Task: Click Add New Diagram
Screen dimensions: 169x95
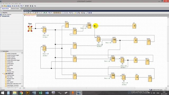Action: [x=7, y=15]
